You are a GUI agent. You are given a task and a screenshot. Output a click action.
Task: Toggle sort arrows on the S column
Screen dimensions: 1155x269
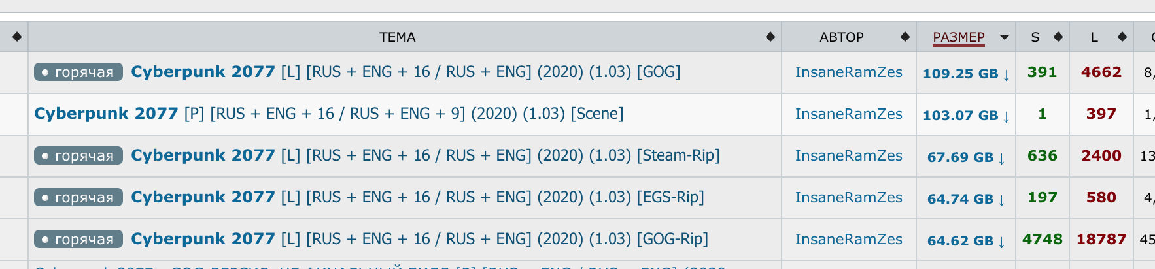(1058, 37)
